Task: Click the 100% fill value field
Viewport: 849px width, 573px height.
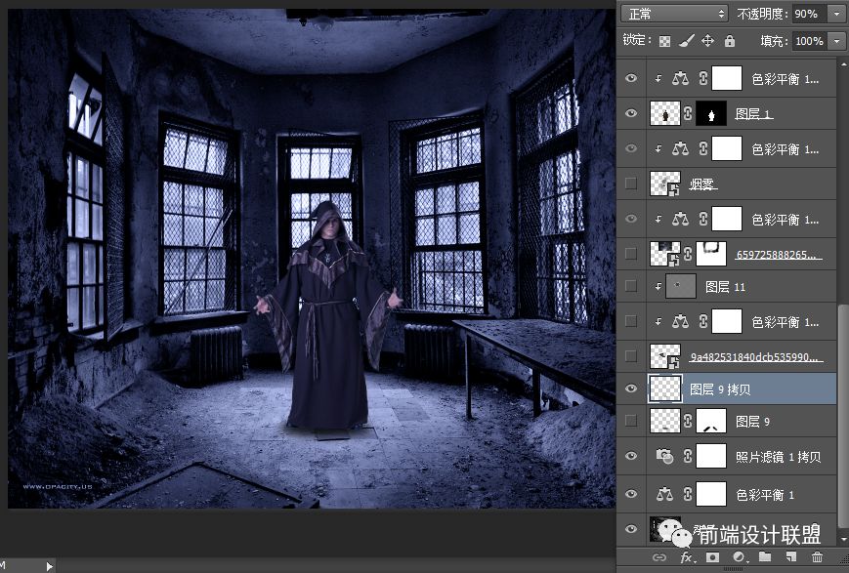Action: click(x=810, y=41)
